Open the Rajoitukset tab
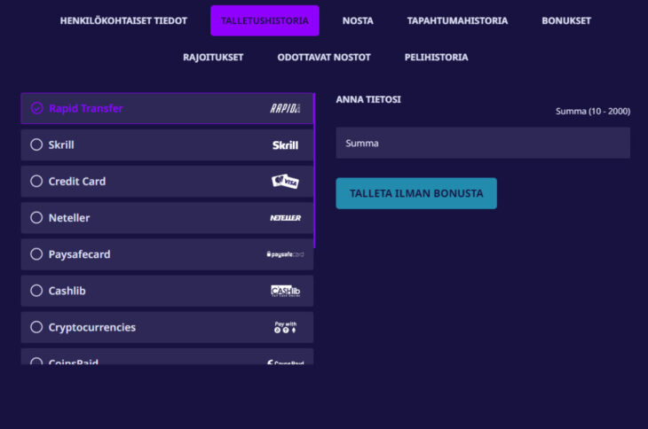This screenshot has height=429, width=648. pyautogui.click(x=213, y=58)
